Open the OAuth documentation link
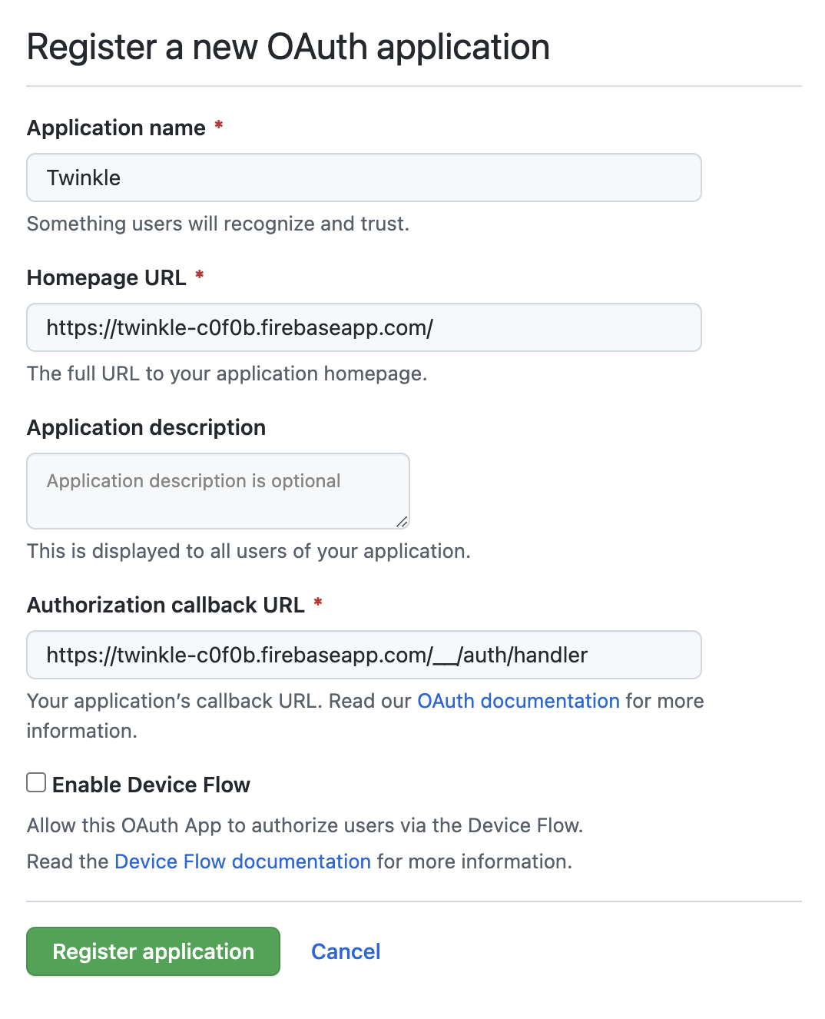 click(x=518, y=701)
